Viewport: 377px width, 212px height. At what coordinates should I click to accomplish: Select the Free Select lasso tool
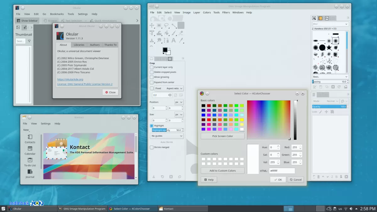[x=167, y=25]
